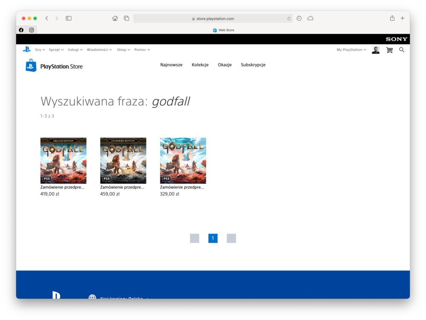Image resolution: width=426 pixels, height=320 pixels.
Task: Click the previous page pagination button
Action: pyautogui.click(x=195, y=238)
